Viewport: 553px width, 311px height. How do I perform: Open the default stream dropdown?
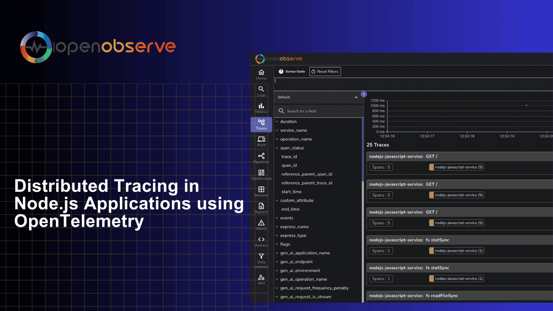(317, 97)
